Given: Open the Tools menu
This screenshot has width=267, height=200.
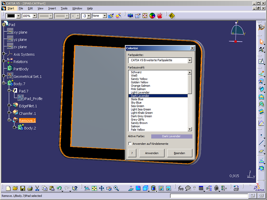Looking at the screenshot, I should click(64, 8).
